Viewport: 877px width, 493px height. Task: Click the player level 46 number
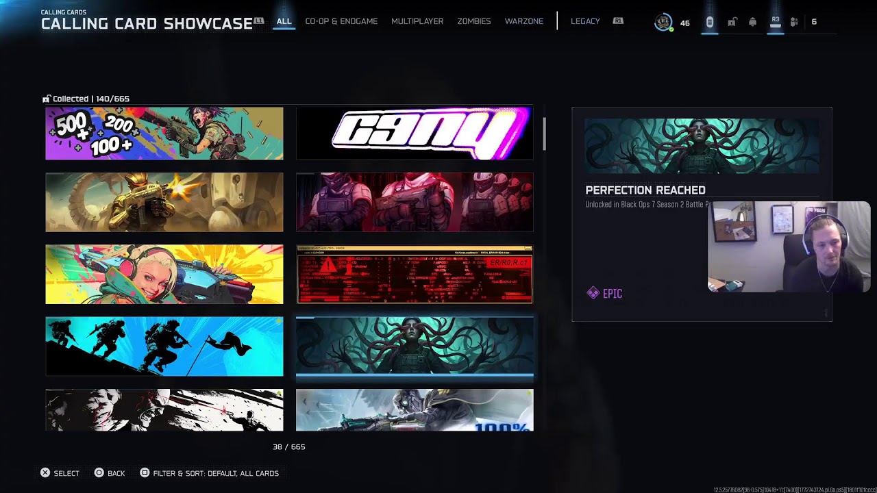click(684, 23)
